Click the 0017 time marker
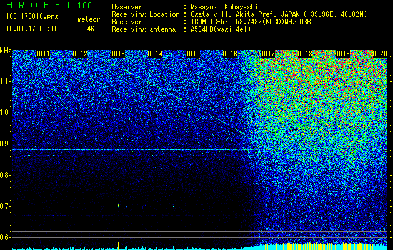This screenshot has width=393, height=250. [x=267, y=54]
